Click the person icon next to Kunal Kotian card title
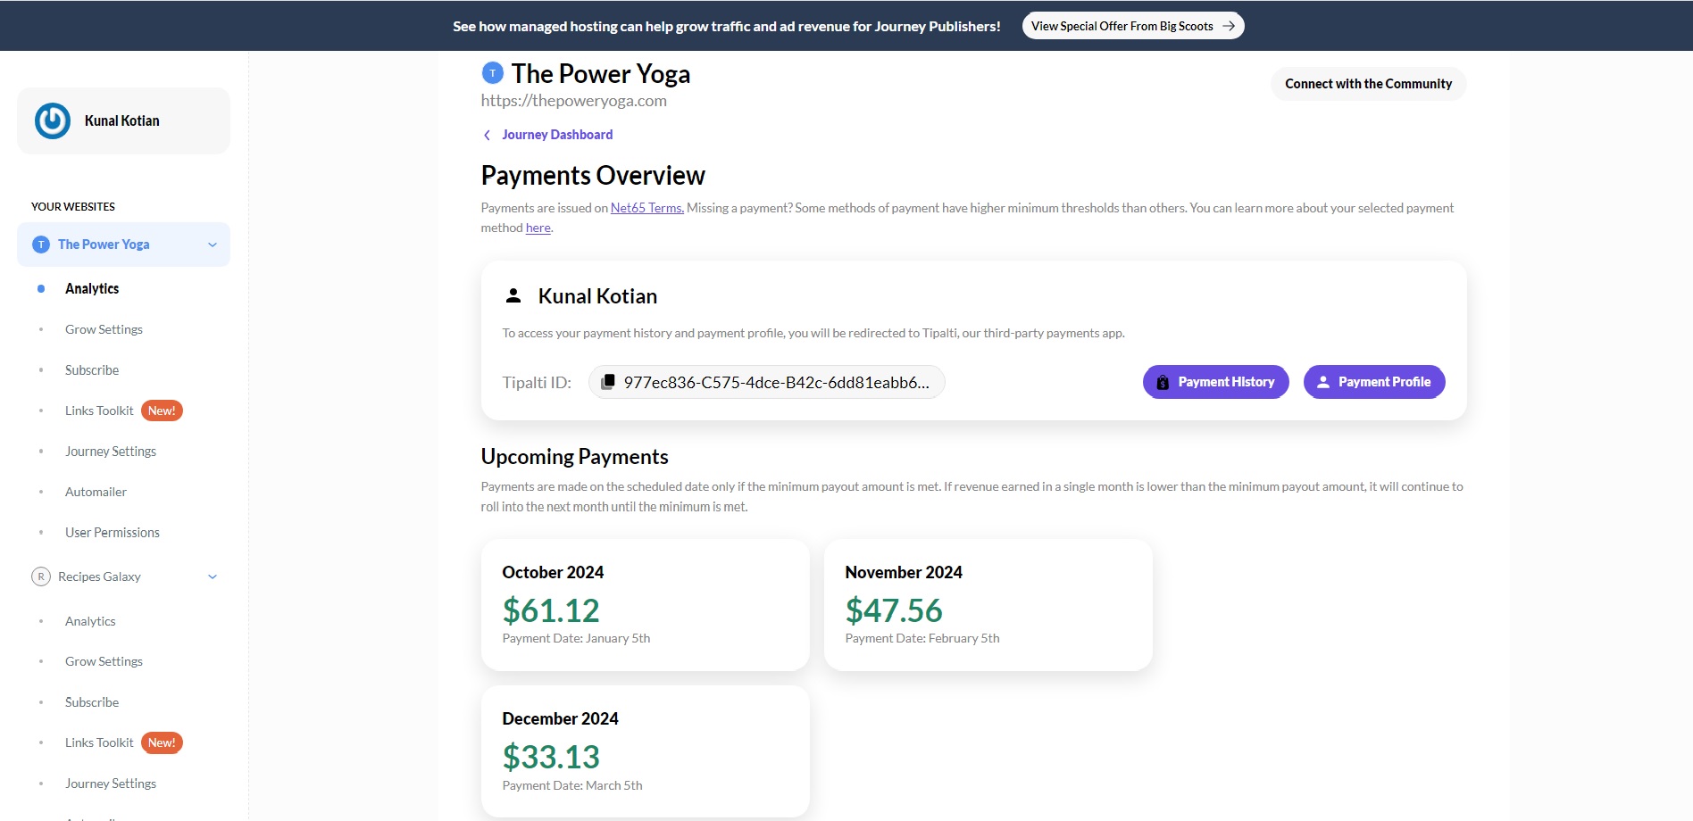Viewport: 1693px width, 821px height. tap(513, 295)
